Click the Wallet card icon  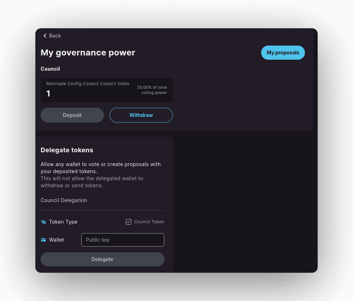coord(43,240)
